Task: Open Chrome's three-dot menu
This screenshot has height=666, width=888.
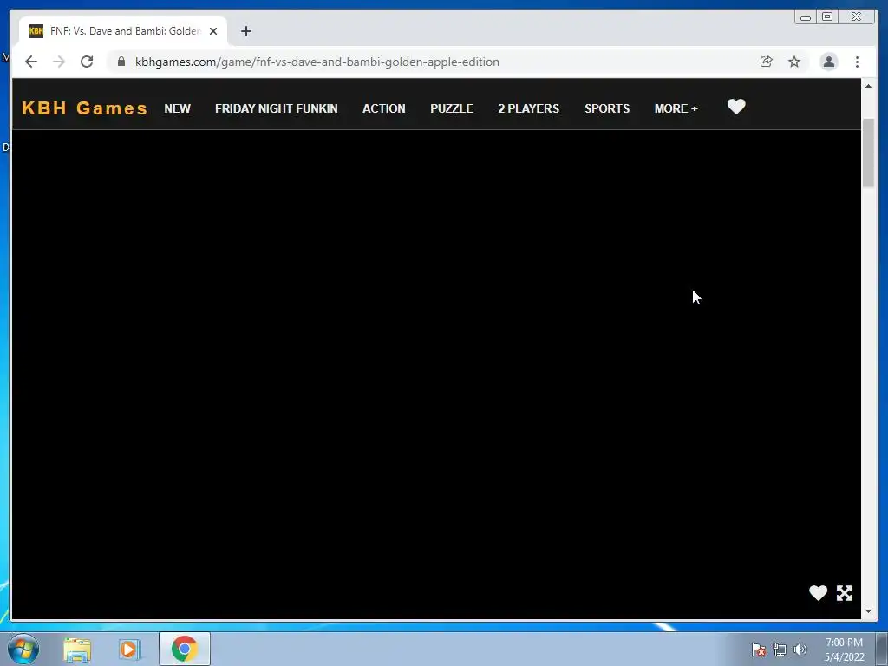Action: 858,62
